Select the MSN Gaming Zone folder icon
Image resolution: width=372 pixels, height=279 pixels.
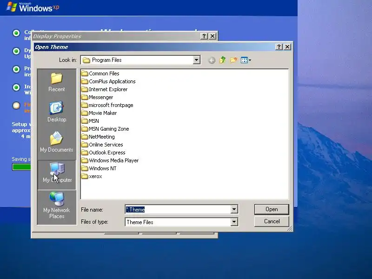pos(85,129)
